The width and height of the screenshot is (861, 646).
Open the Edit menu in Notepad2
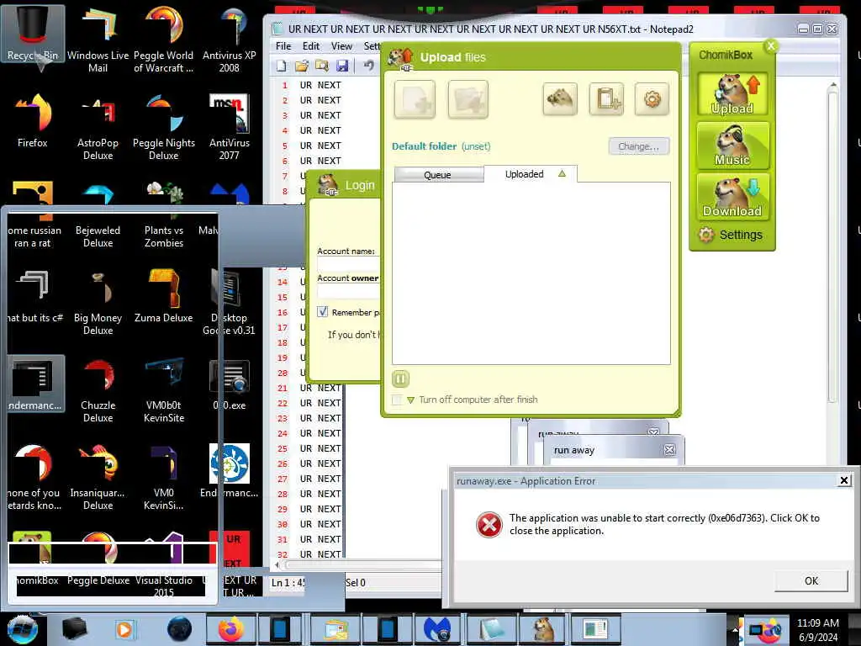[311, 46]
